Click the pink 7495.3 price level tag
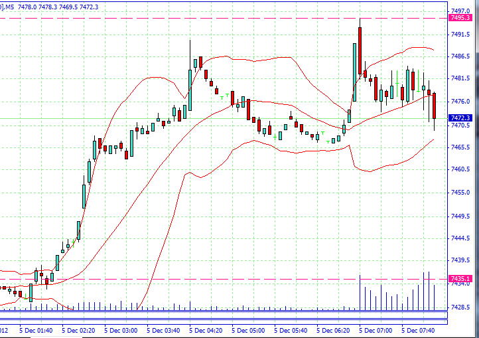This screenshot has height=338, width=479. point(460,18)
